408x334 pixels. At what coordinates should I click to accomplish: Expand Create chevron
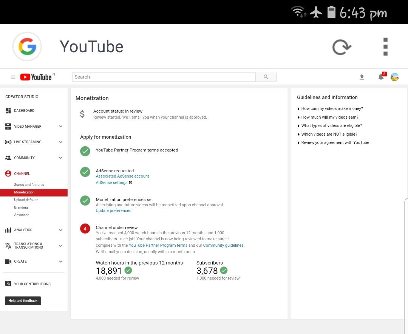tap(60, 261)
